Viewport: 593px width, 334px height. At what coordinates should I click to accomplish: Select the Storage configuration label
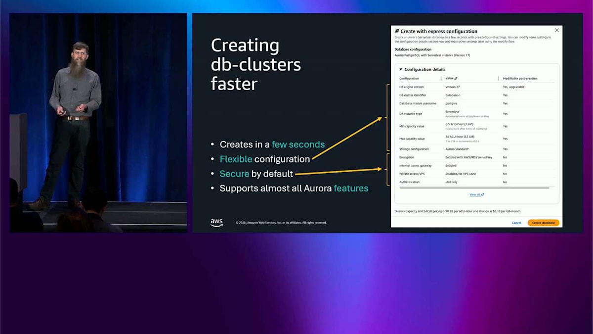pyautogui.click(x=414, y=149)
